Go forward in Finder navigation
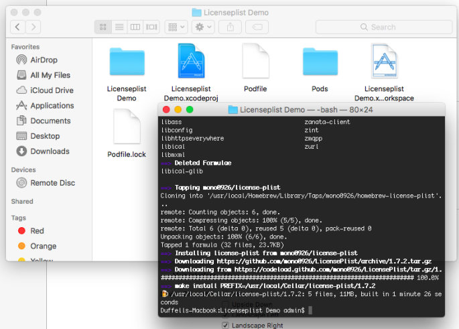Viewport: 459px width, 329px height. tap(33, 27)
